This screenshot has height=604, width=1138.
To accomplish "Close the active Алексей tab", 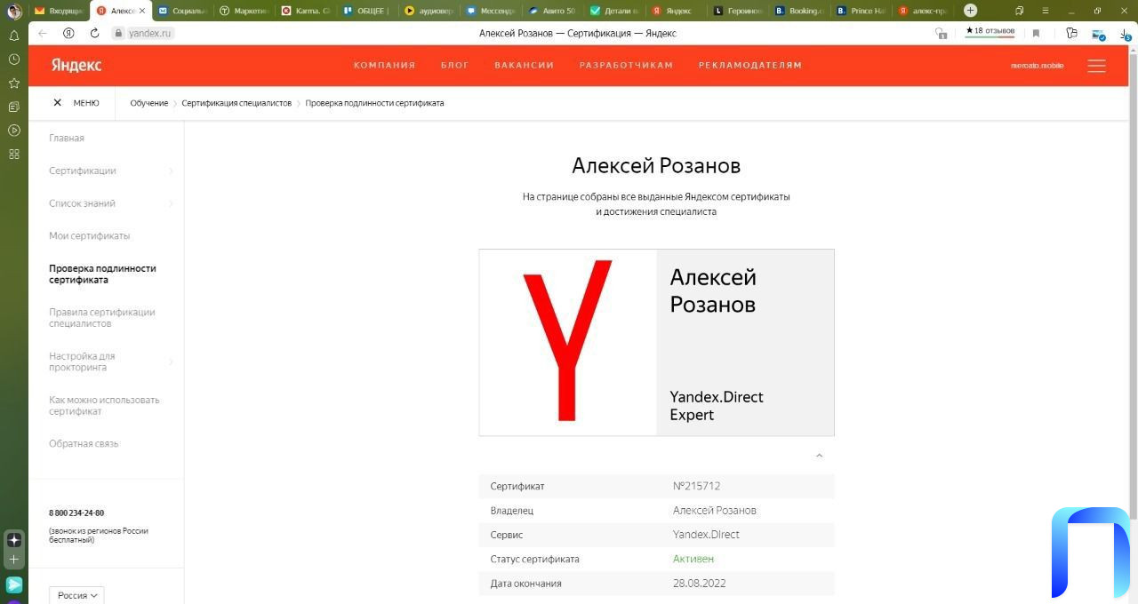I will coord(142,11).
